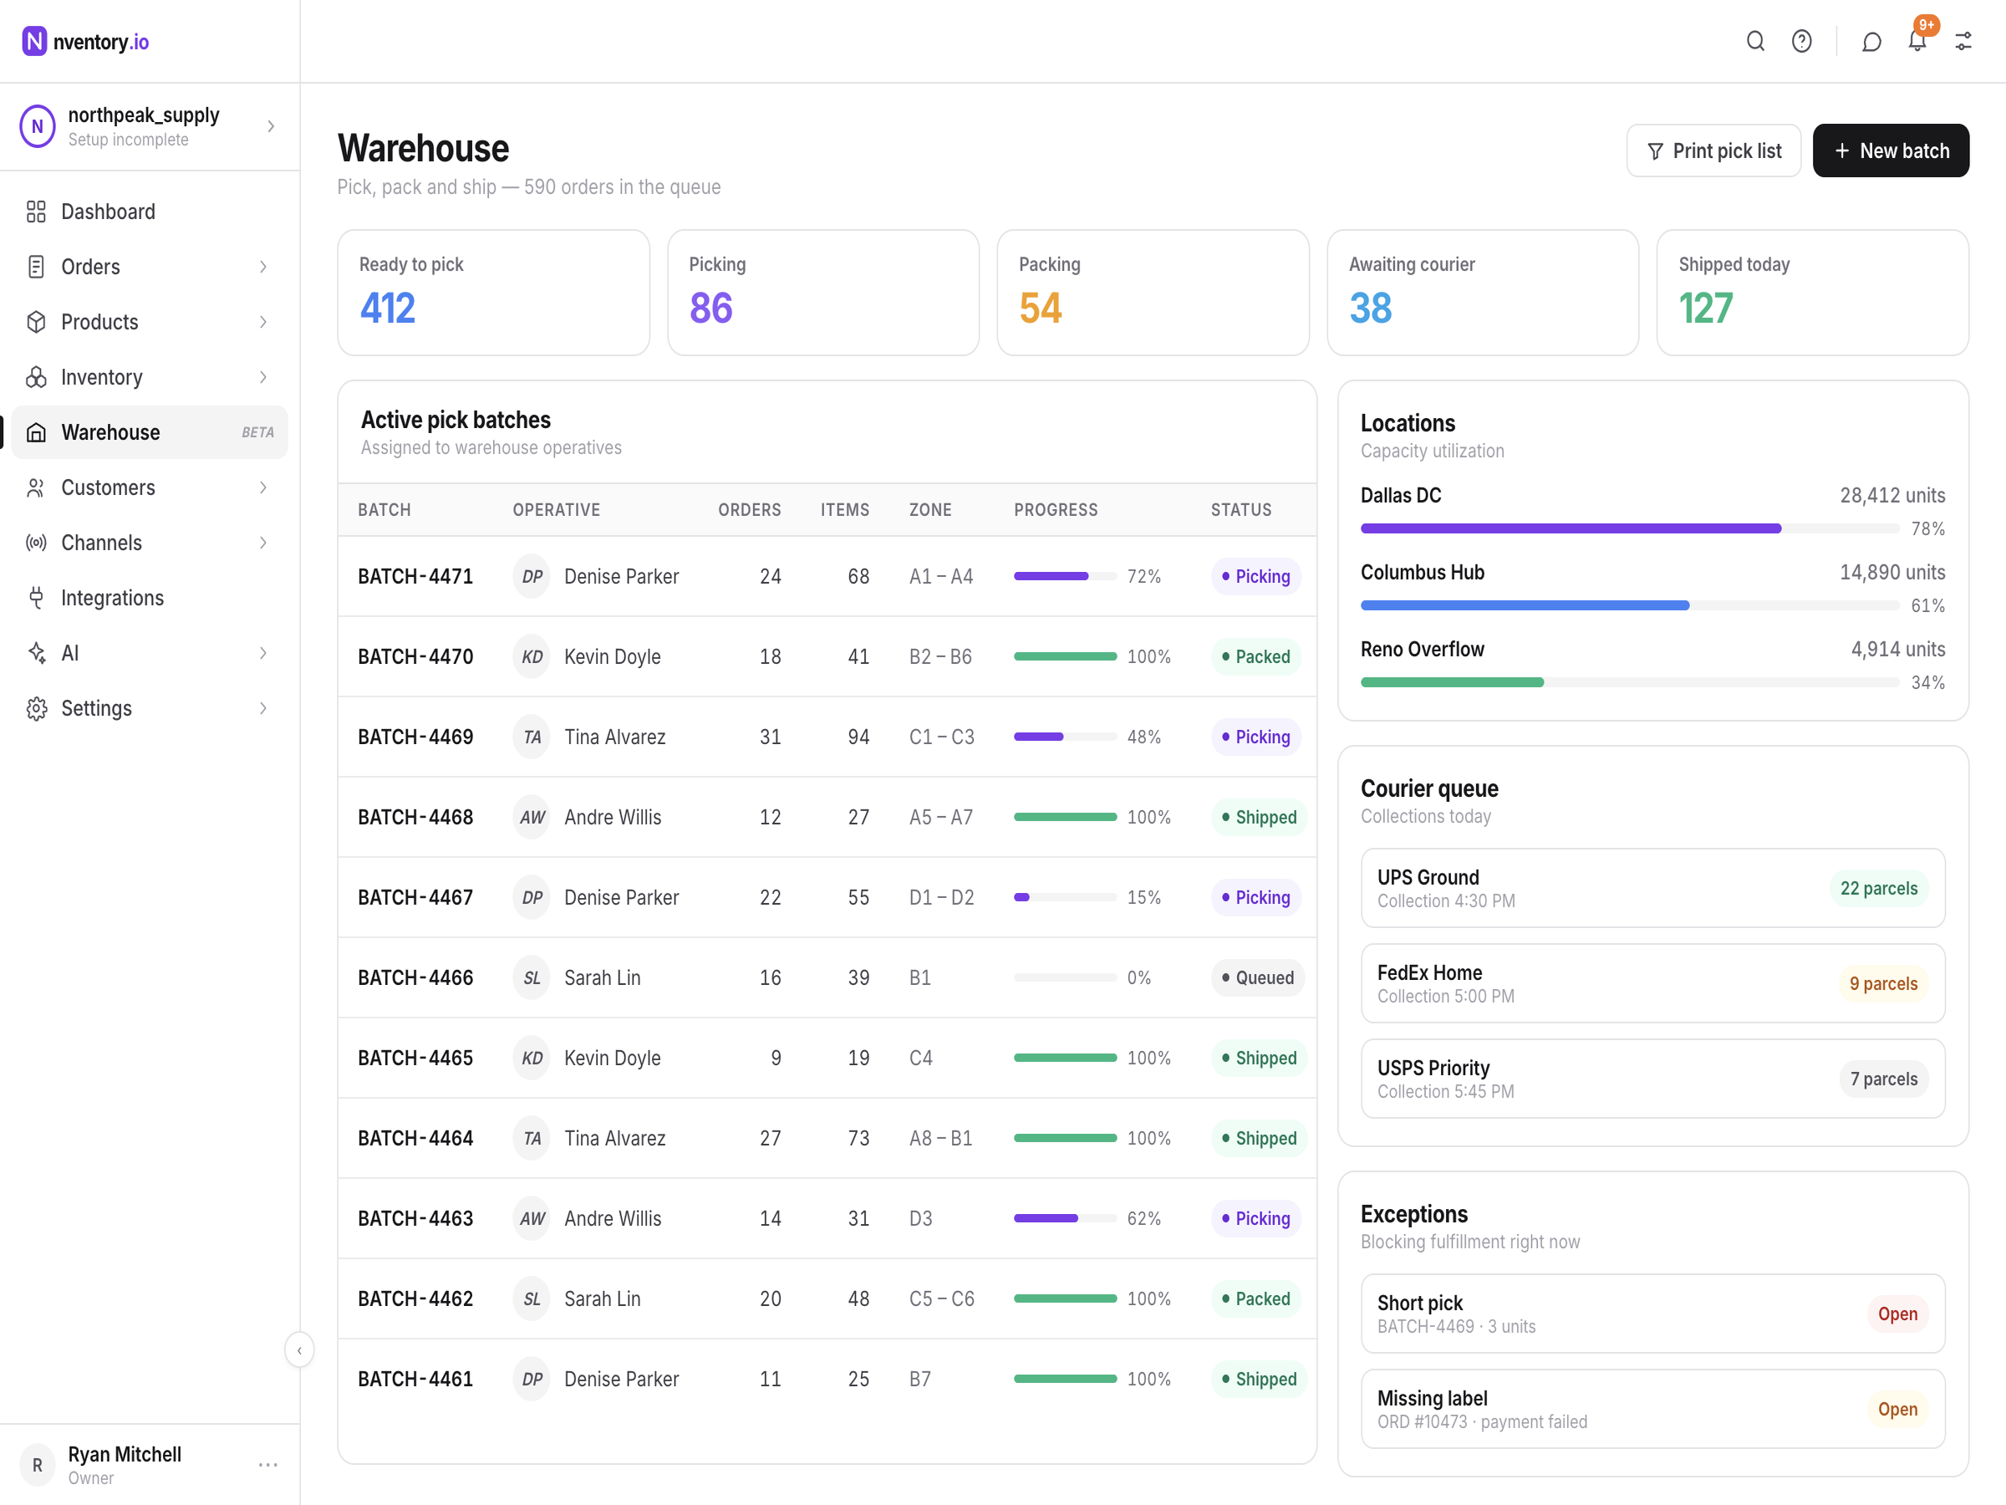Open the BATCH-4469 row
The height and width of the screenshot is (1505, 2006).
(x=827, y=737)
